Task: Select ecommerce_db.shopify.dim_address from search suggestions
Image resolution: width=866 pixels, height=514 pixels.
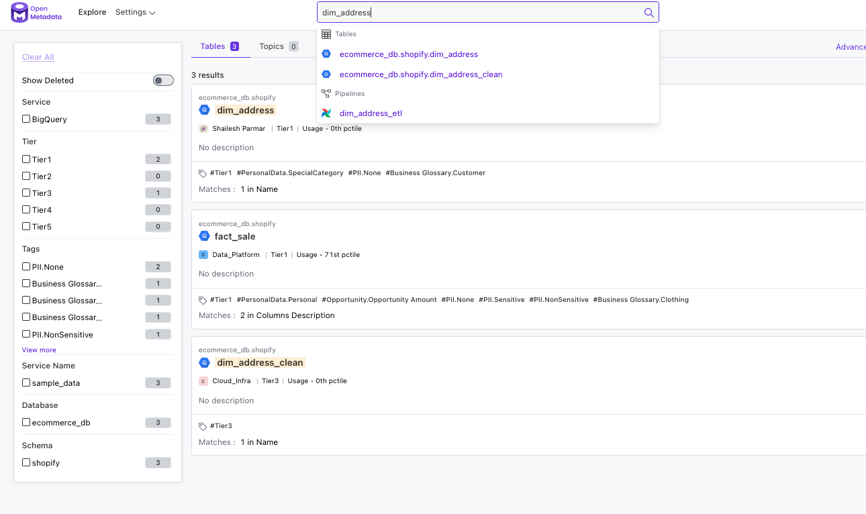Action: [409, 54]
